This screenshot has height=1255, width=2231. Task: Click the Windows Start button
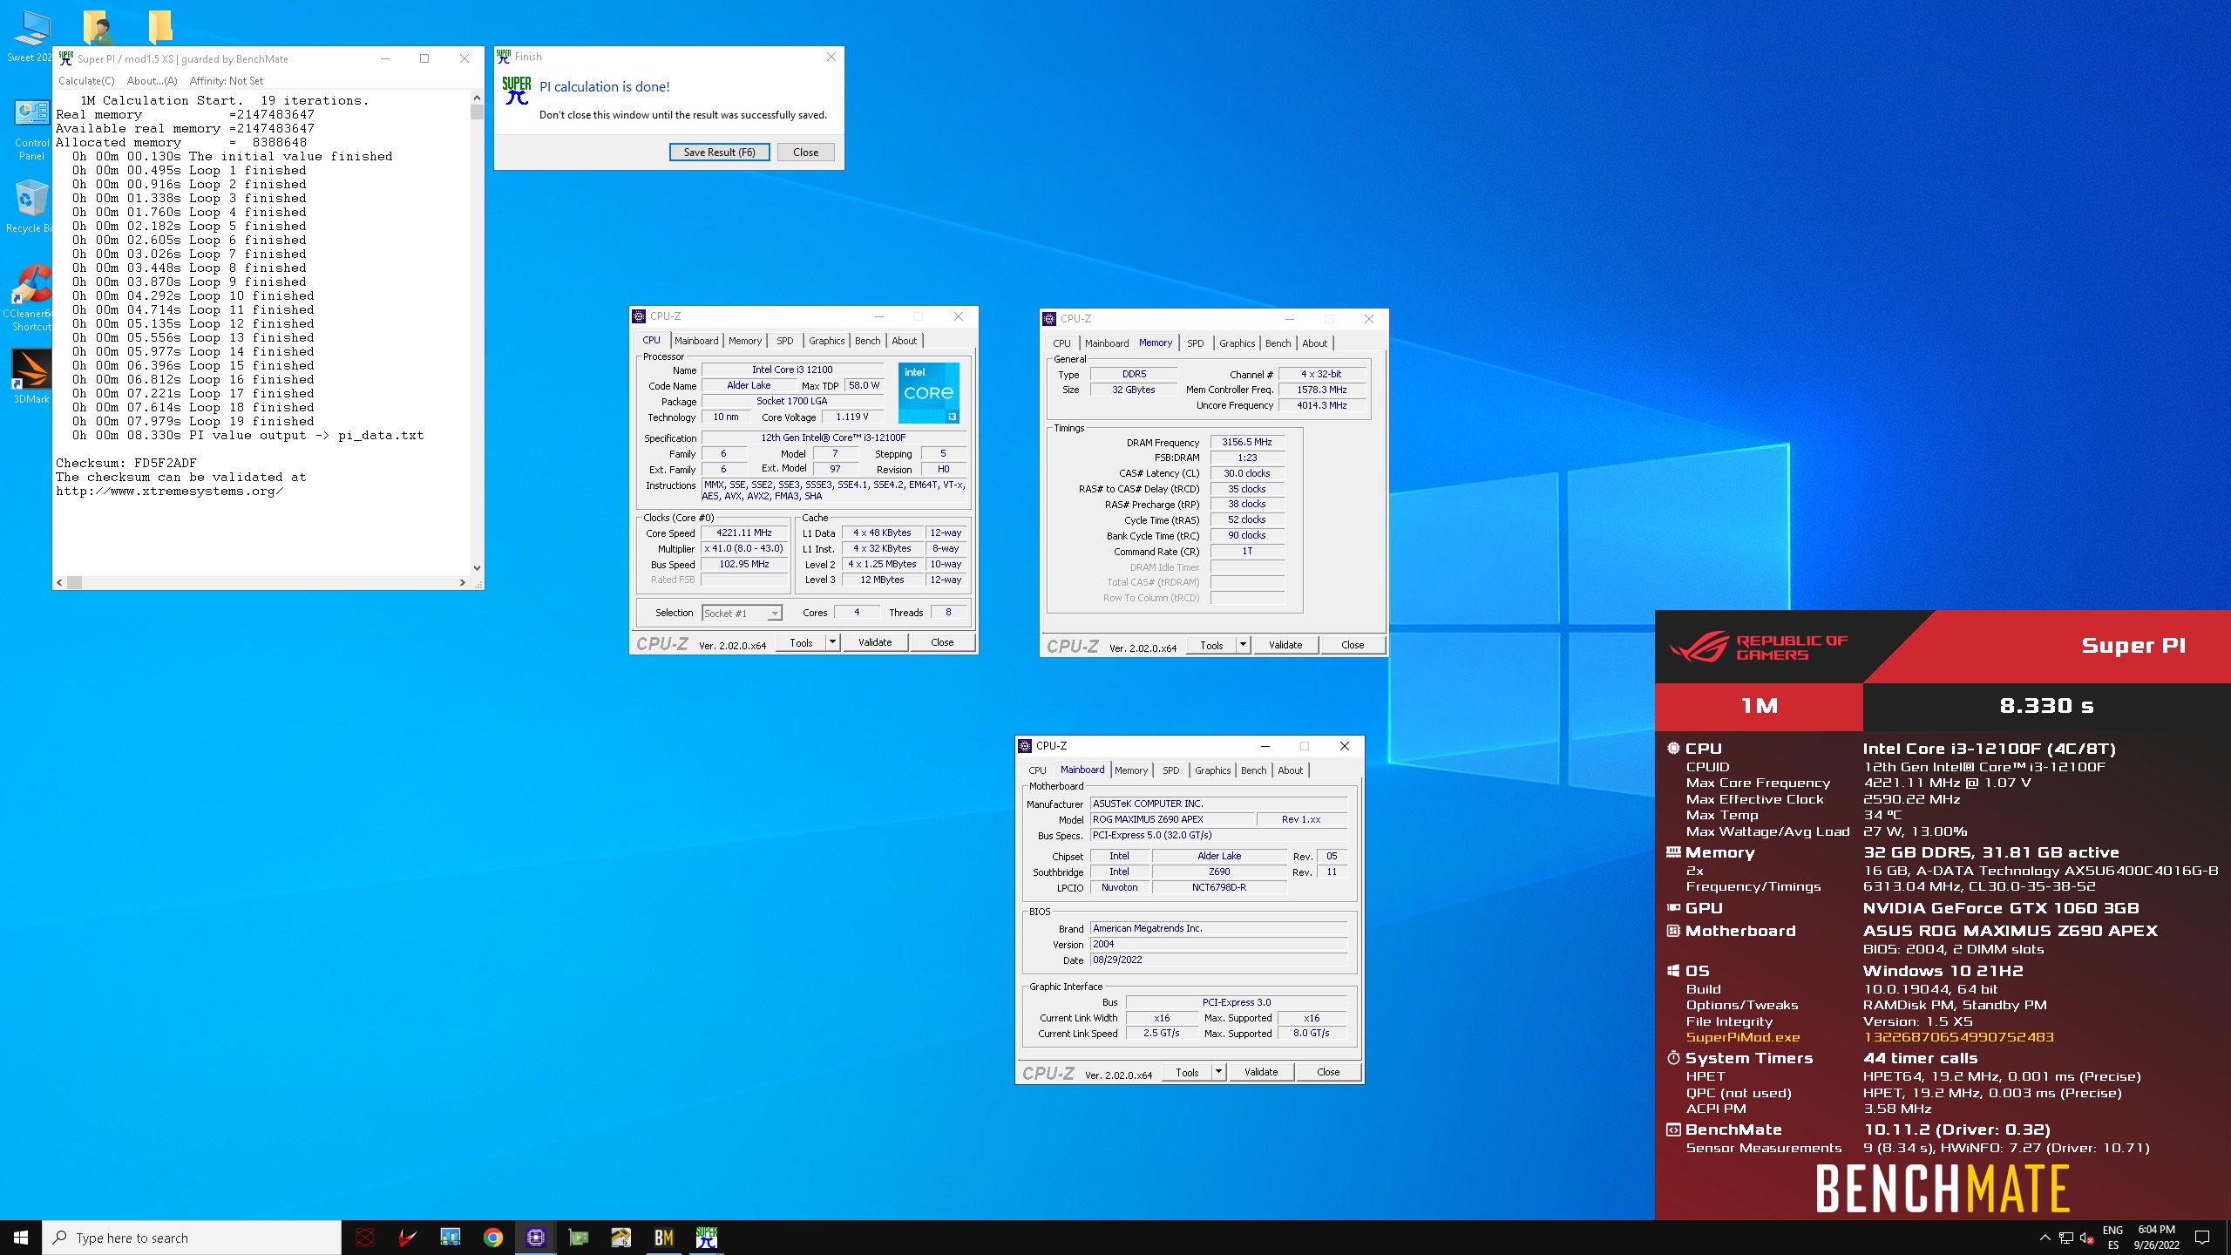(21, 1238)
